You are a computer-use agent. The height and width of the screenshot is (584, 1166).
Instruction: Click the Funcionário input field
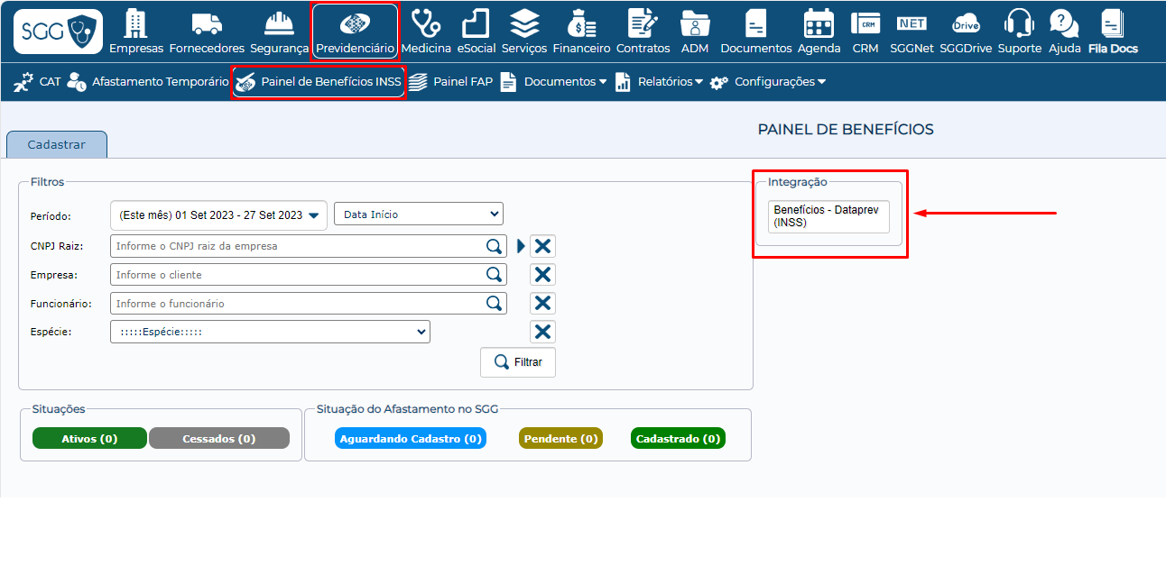pos(298,304)
